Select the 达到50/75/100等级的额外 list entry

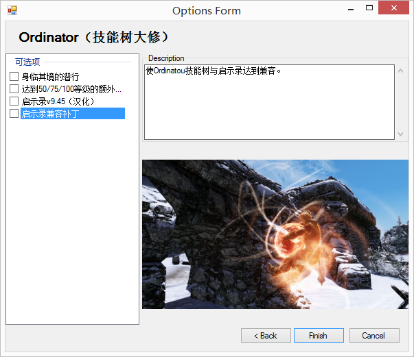click(x=71, y=89)
